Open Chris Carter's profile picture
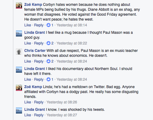153x120 pixels. (x=19, y=52)
